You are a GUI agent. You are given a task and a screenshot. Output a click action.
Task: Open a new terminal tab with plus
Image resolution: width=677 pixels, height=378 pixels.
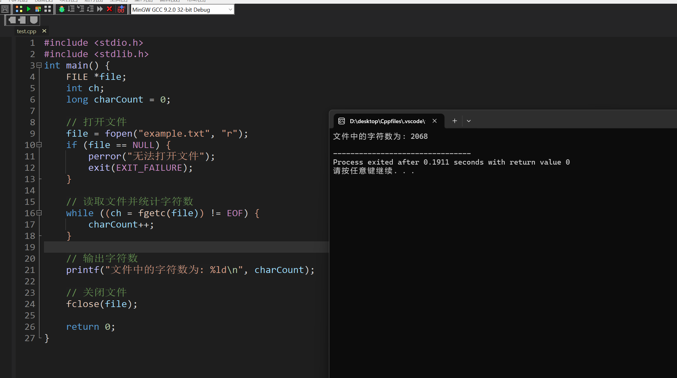[455, 121]
